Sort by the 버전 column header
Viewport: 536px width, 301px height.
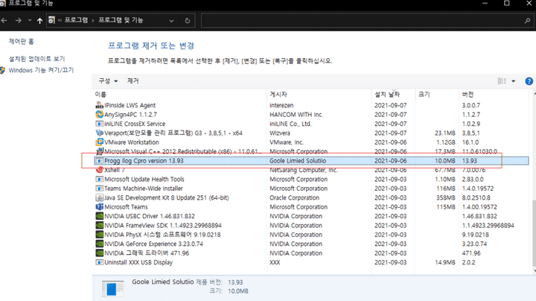(468, 95)
